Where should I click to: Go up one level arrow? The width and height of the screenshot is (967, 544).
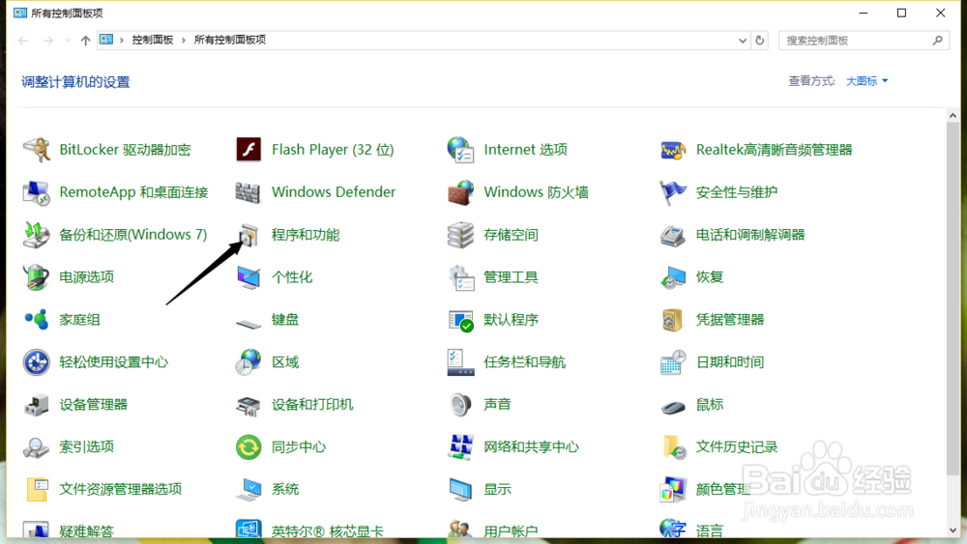(x=85, y=41)
